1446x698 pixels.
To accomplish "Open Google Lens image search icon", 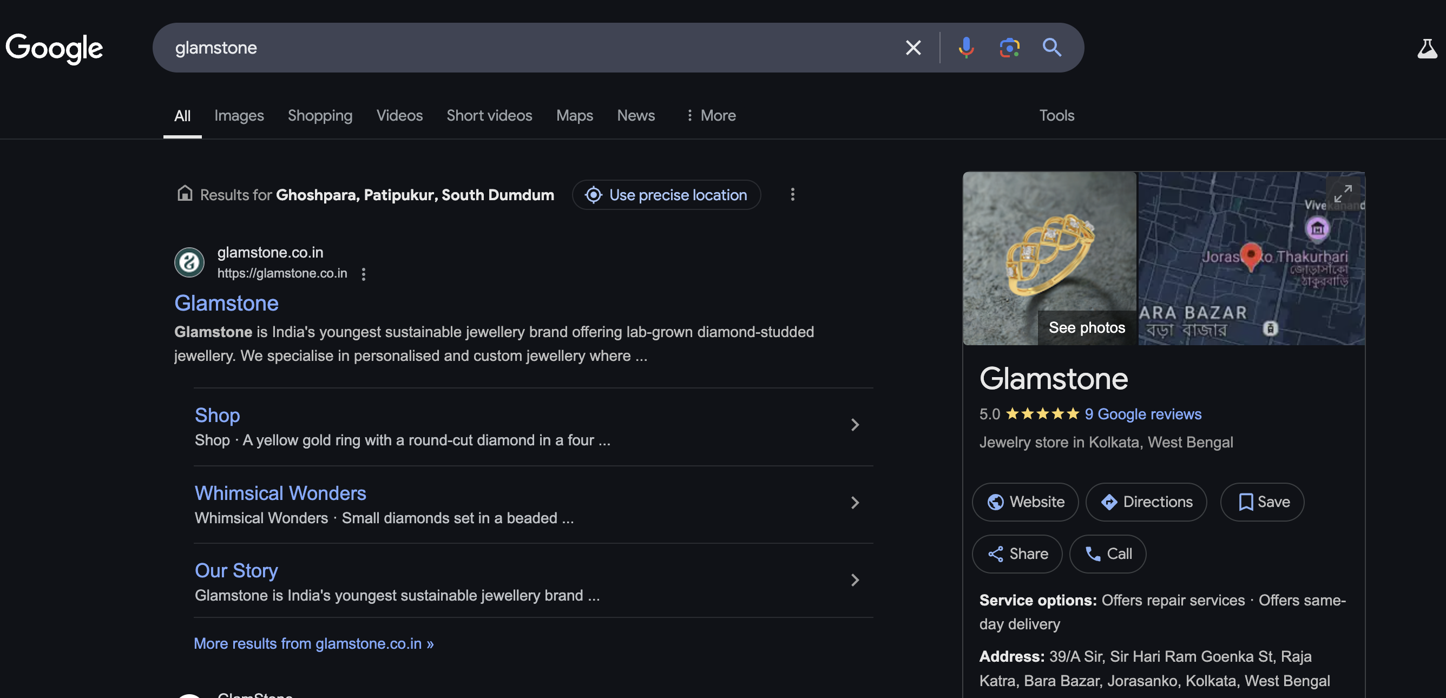I will click(1009, 48).
